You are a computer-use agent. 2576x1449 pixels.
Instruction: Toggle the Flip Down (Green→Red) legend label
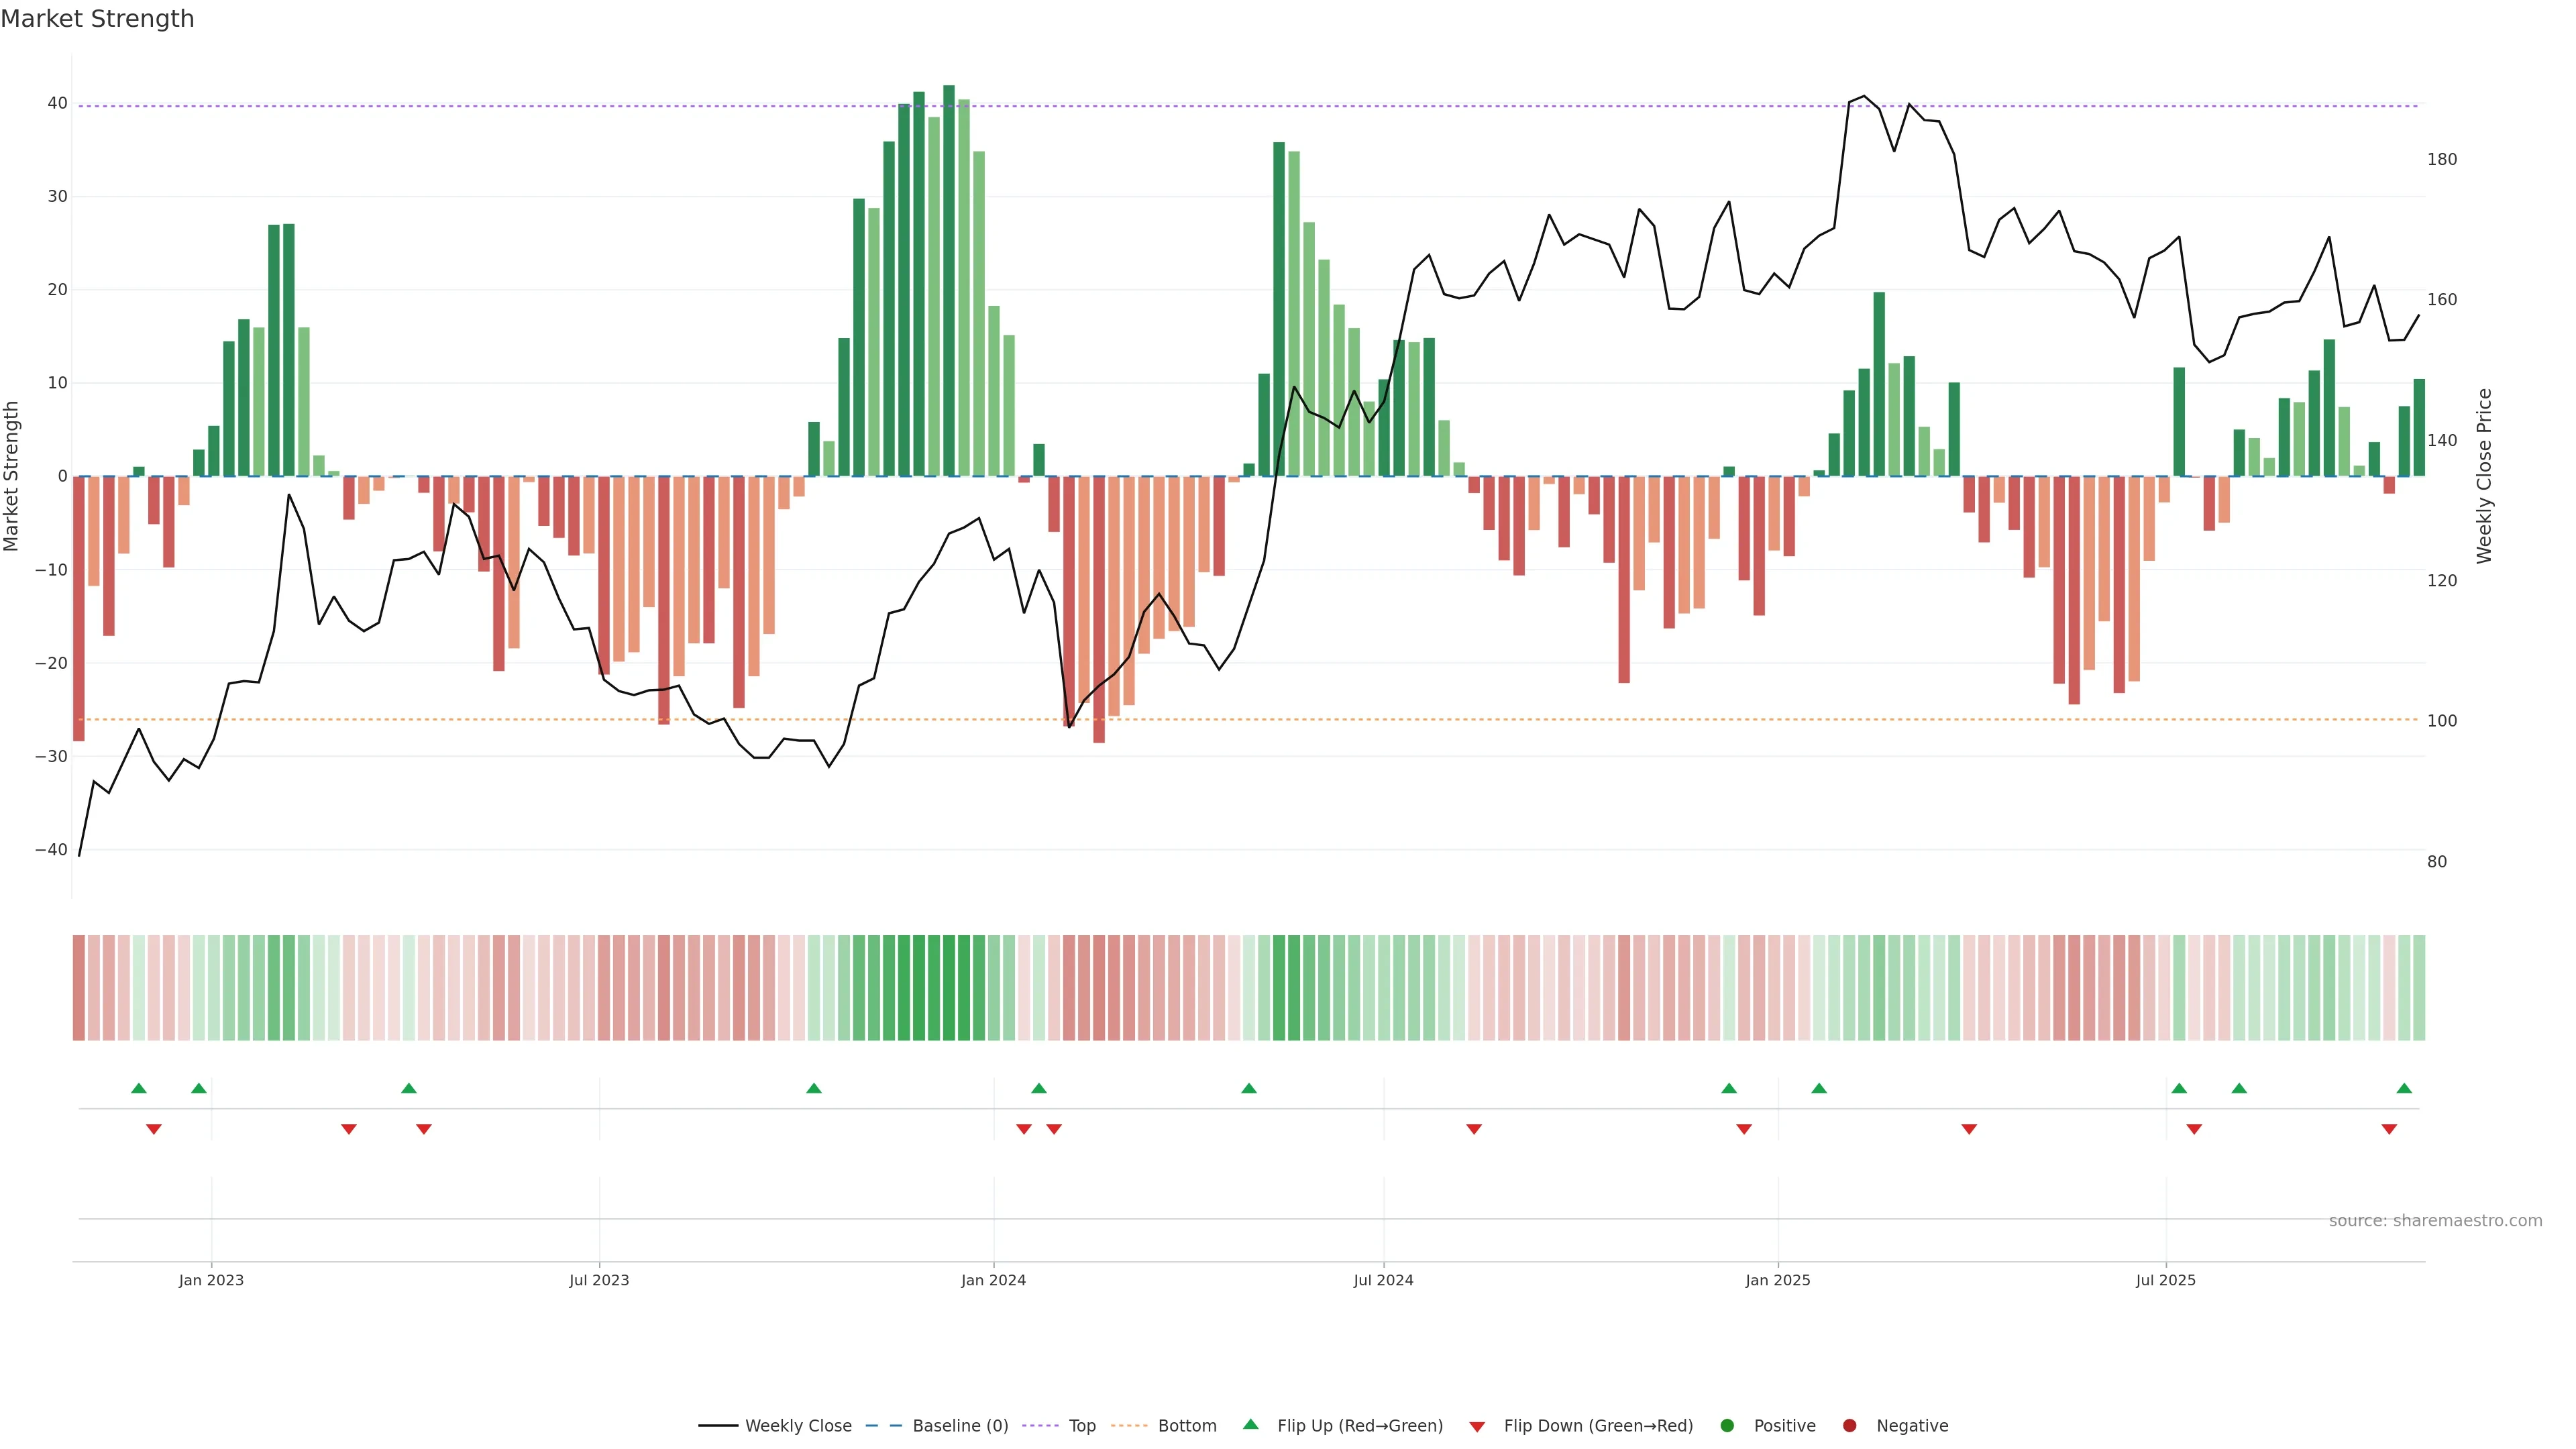tap(1598, 1425)
